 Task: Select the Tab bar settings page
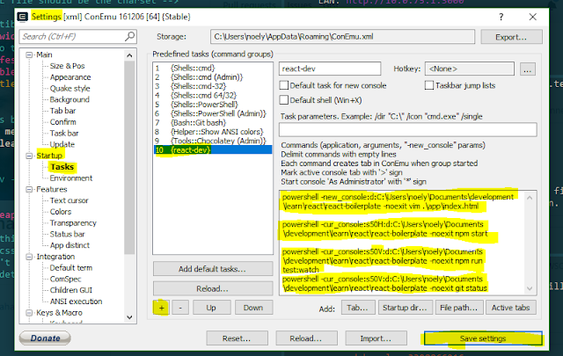[62, 111]
